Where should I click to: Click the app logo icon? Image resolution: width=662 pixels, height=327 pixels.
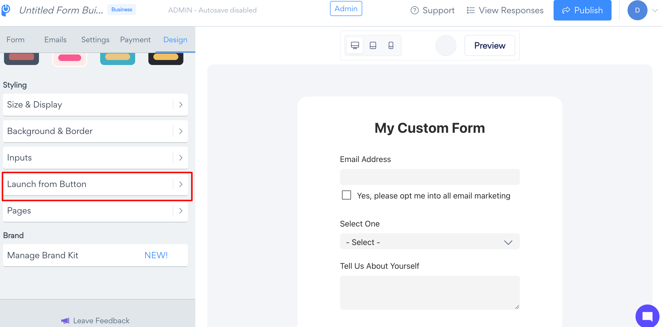[x=6, y=10]
